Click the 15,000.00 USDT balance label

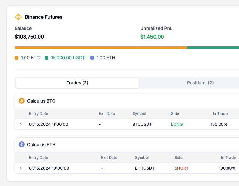(68, 58)
